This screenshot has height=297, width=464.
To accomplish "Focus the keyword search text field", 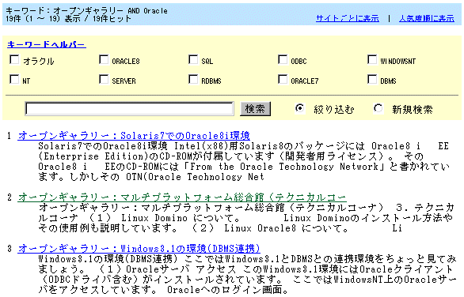I will (x=129, y=109).
